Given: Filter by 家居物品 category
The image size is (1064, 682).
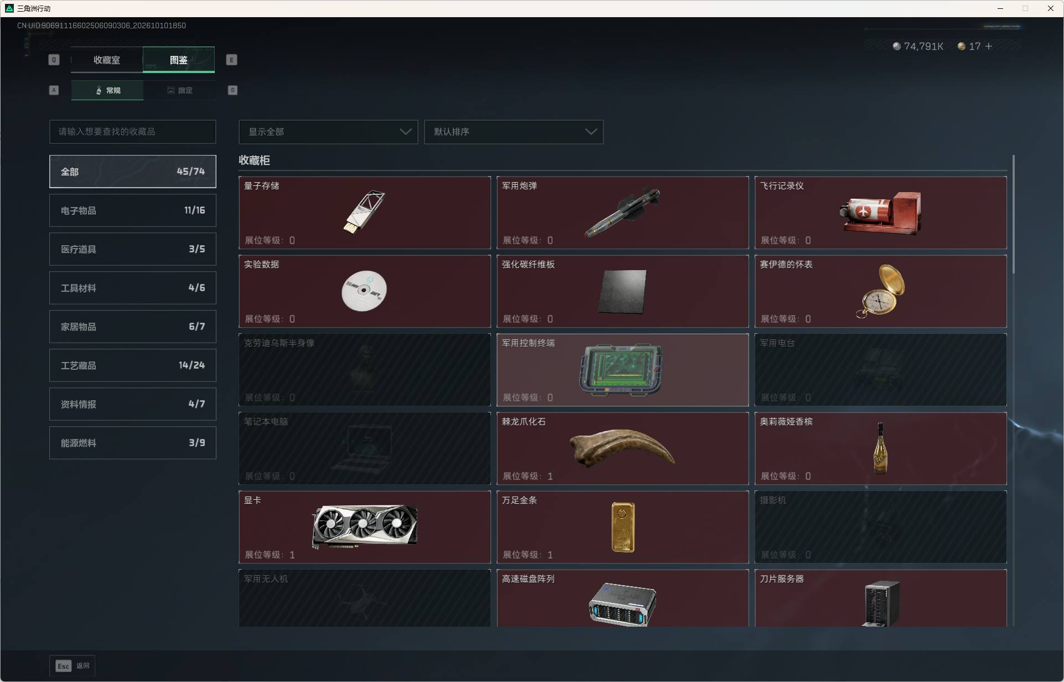Looking at the screenshot, I should point(133,327).
